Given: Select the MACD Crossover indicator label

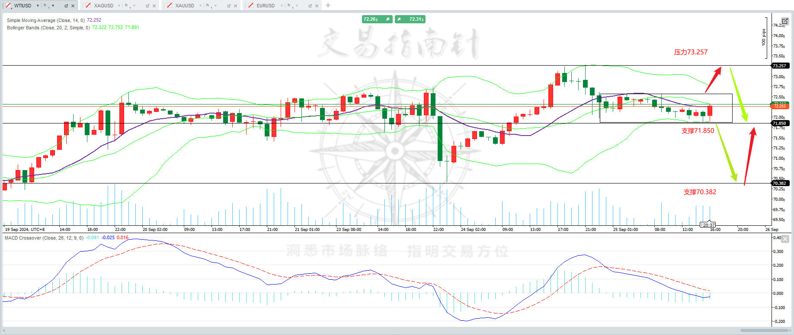Looking at the screenshot, I should pos(44,238).
